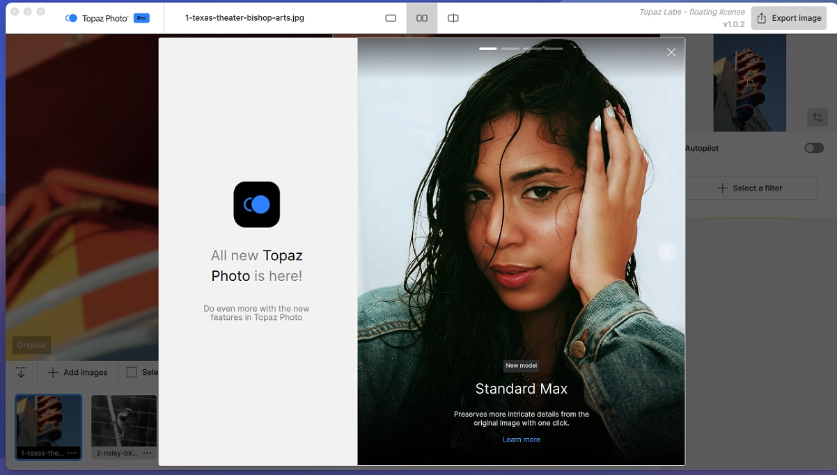The width and height of the screenshot is (837, 475).
Task: Open options menu for 2-noisy-bird thumbnail
Action: coord(147,453)
